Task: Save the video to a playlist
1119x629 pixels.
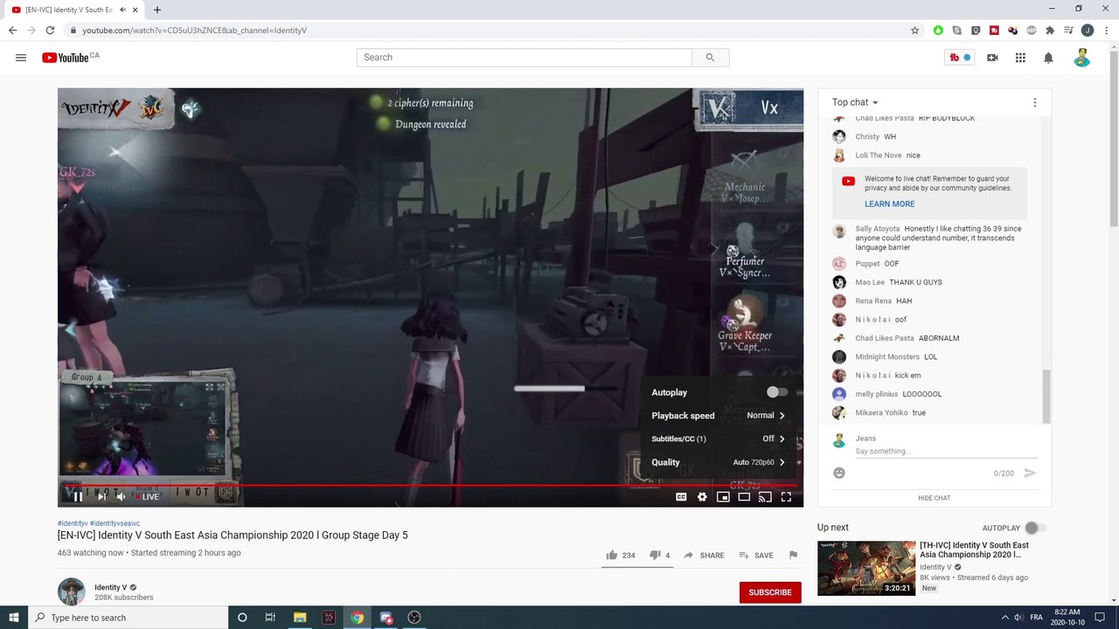Action: [x=756, y=555]
